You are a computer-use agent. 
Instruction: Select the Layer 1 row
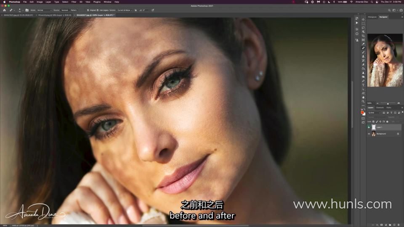point(384,127)
